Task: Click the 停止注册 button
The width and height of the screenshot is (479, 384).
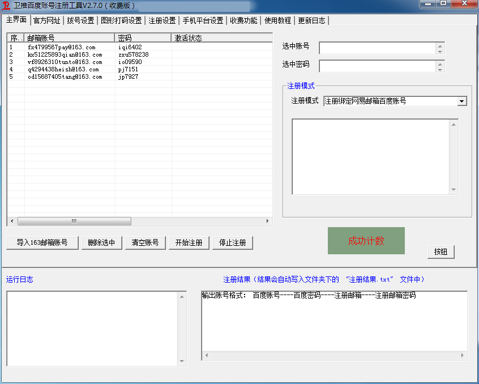Action: pyautogui.click(x=233, y=243)
